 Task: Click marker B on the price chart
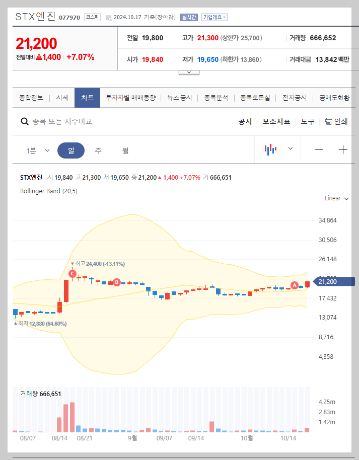coord(116,283)
